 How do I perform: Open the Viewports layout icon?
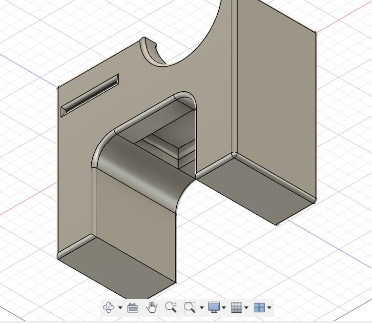[259, 307]
